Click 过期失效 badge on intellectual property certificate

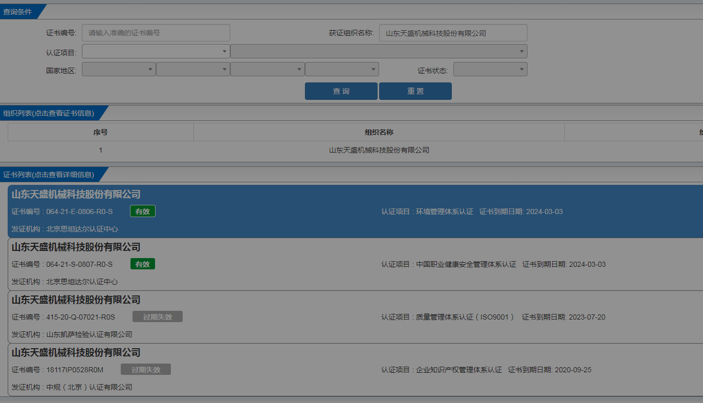pos(146,370)
